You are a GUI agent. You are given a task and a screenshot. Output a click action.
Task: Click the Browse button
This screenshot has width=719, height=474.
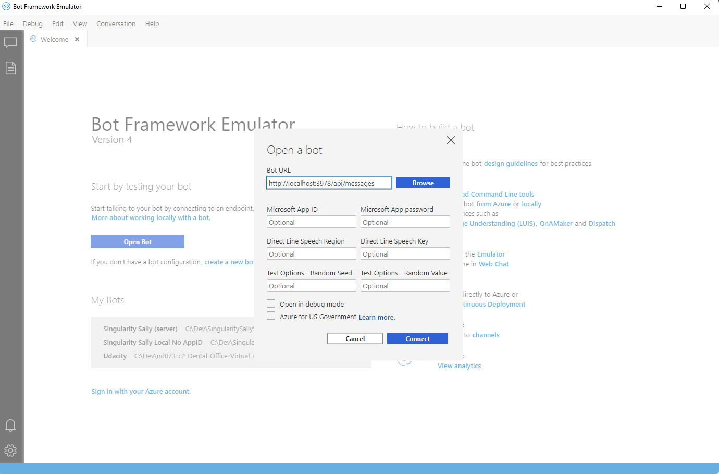click(423, 183)
